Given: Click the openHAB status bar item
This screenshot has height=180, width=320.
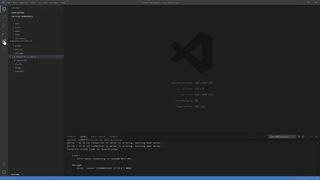Looking at the screenshot, I should 302,178.
